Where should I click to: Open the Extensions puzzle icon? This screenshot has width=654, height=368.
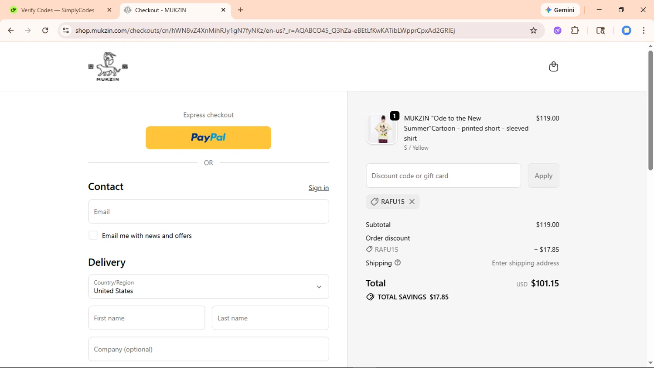575,31
